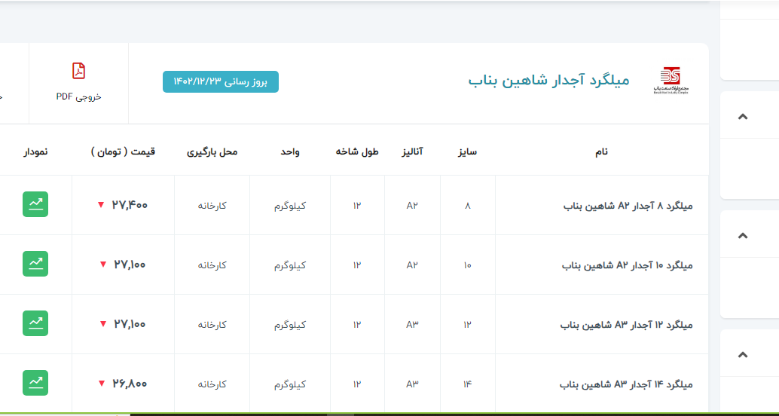Click the red PDF export icon
This screenshot has height=416, width=779.
78,72
